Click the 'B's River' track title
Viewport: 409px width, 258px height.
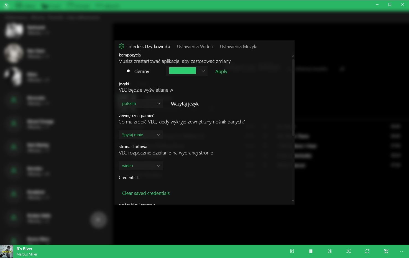(x=24, y=249)
